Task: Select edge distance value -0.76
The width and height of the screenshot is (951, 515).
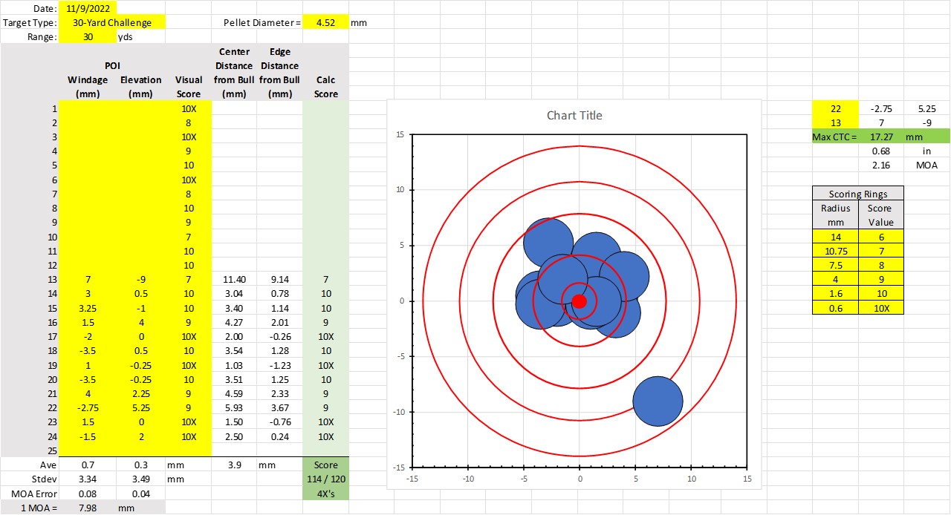Action: click(280, 422)
